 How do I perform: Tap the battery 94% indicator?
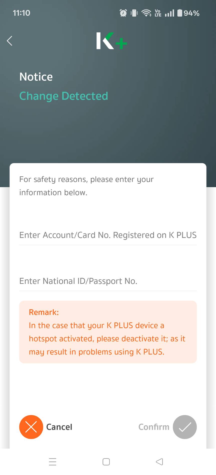pyautogui.click(x=188, y=13)
